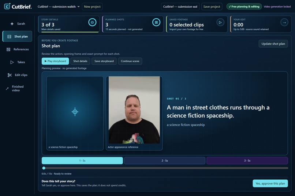Click the Update shot plan button
The image size is (295, 196).
tap(273, 44)
